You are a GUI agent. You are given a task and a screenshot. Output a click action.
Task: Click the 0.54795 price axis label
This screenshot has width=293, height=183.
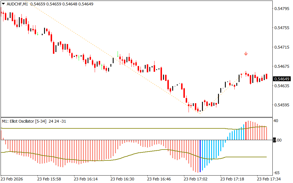pyautogui.click(x=282, y=9)
